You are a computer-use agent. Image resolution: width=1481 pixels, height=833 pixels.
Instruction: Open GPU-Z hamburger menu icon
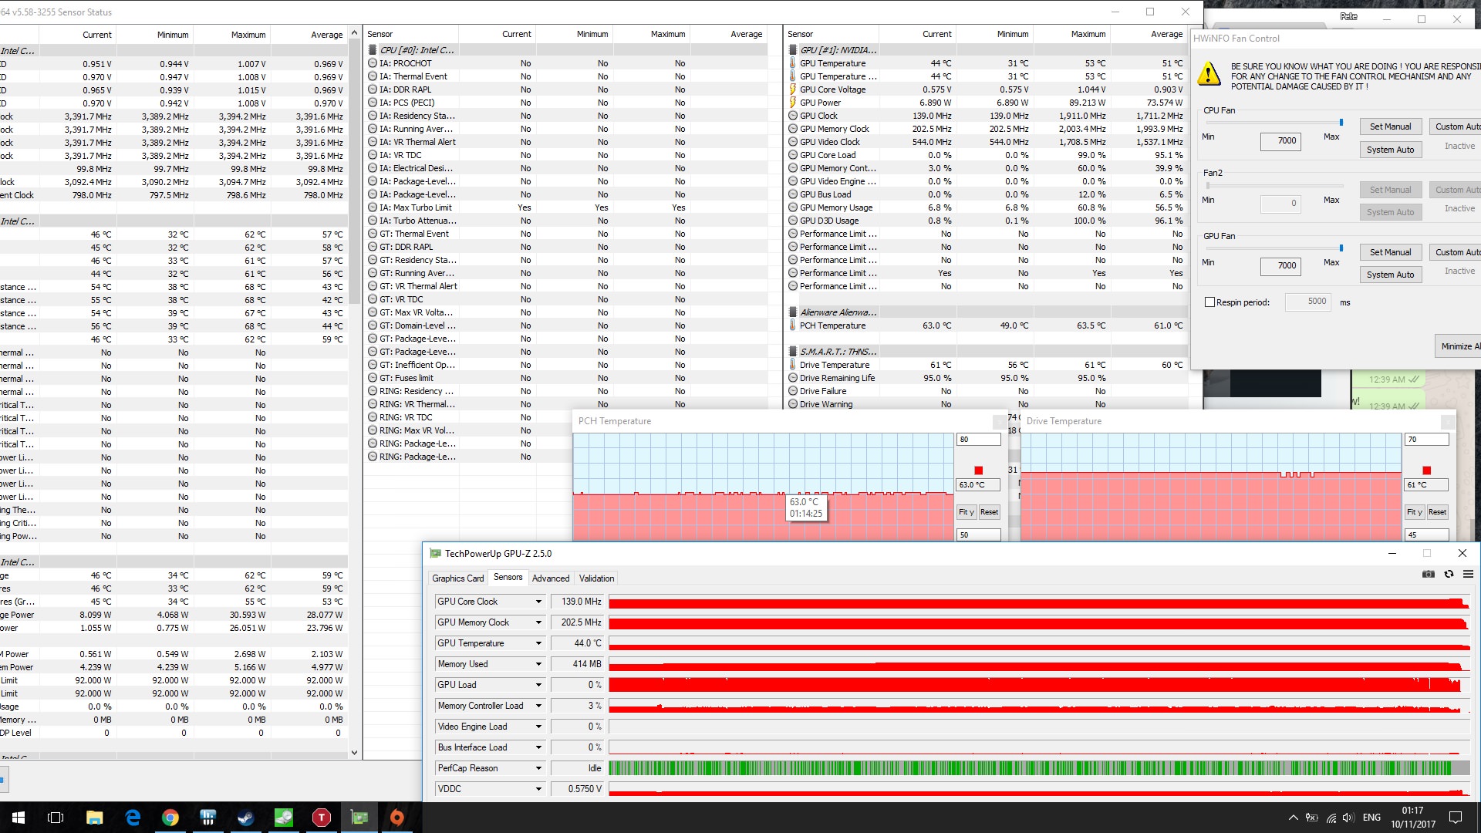click(1468, 574)
